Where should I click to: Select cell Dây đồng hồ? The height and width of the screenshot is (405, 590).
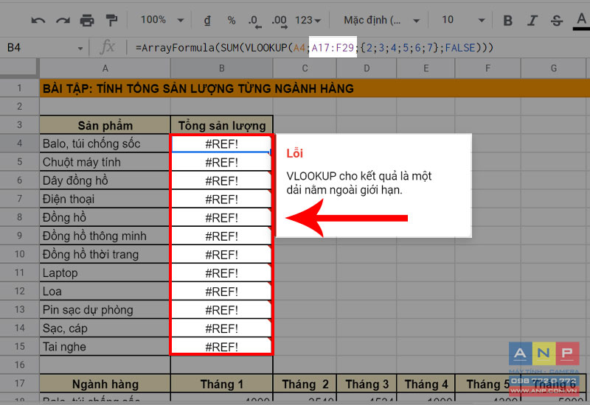pyautogui.click(x=105, y=180)
